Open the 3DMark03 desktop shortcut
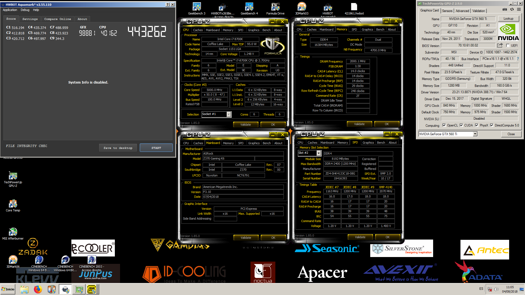This screenshot has width=525, height=295. click(302, 9)
